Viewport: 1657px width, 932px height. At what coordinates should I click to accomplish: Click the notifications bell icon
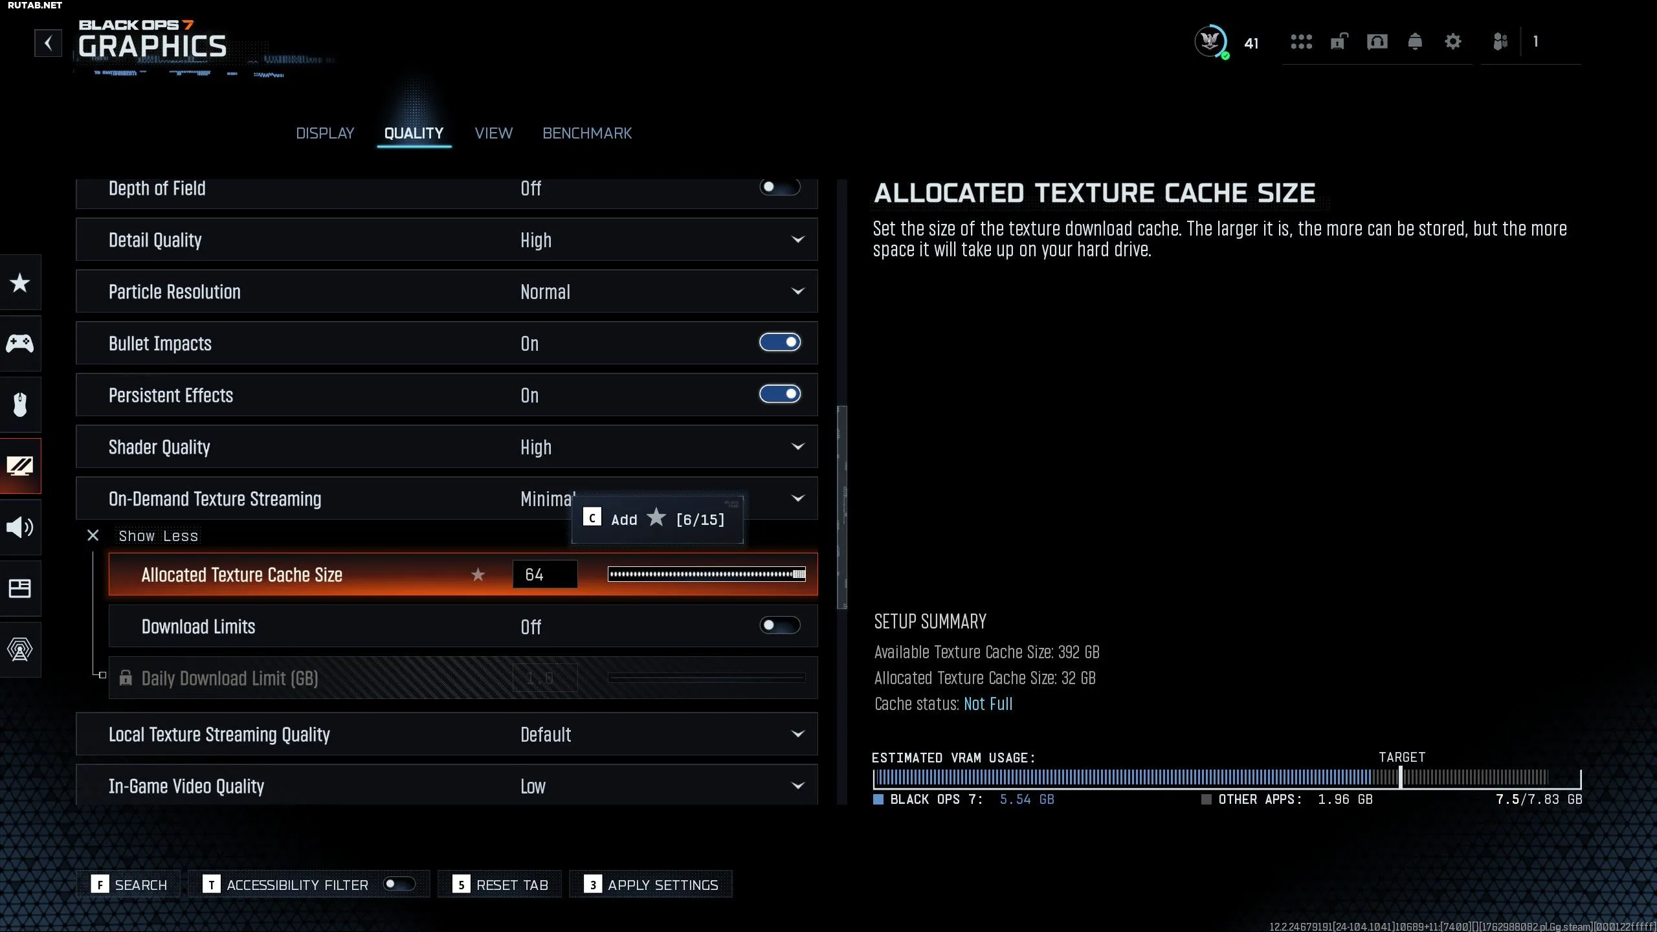[x=1415, y=42]
